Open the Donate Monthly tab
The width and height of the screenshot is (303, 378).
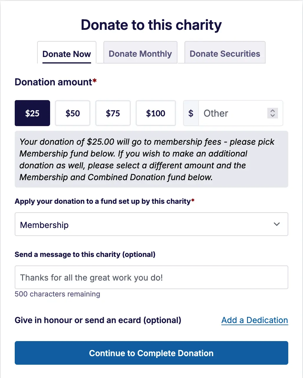[x=140, y=54]
